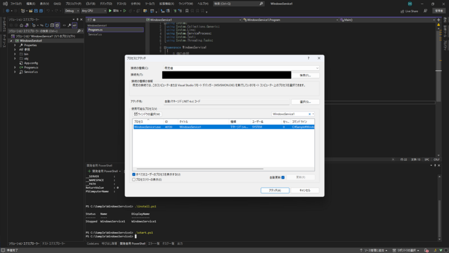
Task: Click the Find (検索) button next to connection target
Action: pos(305,75)
